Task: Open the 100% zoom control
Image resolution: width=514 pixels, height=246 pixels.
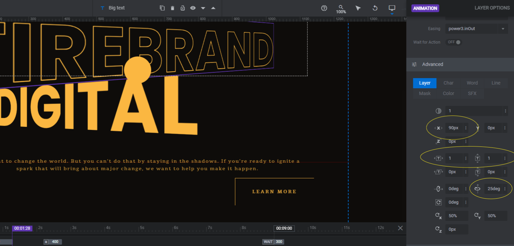Action: point(341,9)
